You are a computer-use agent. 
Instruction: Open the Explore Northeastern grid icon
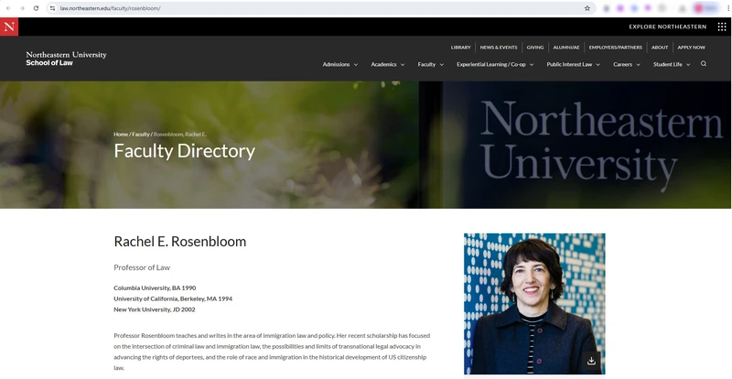722,27
